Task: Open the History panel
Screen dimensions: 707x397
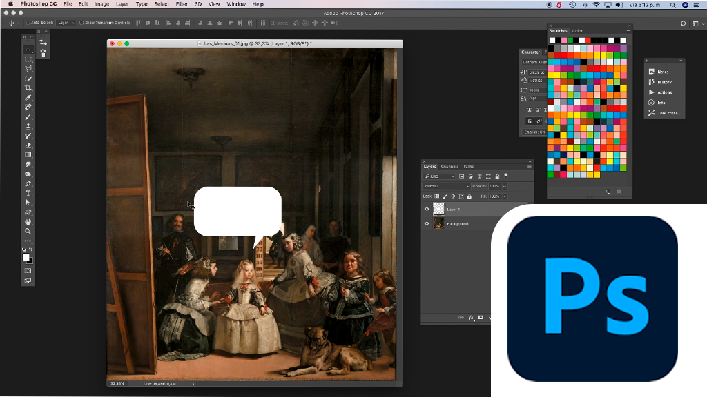Action: [664, 82]
